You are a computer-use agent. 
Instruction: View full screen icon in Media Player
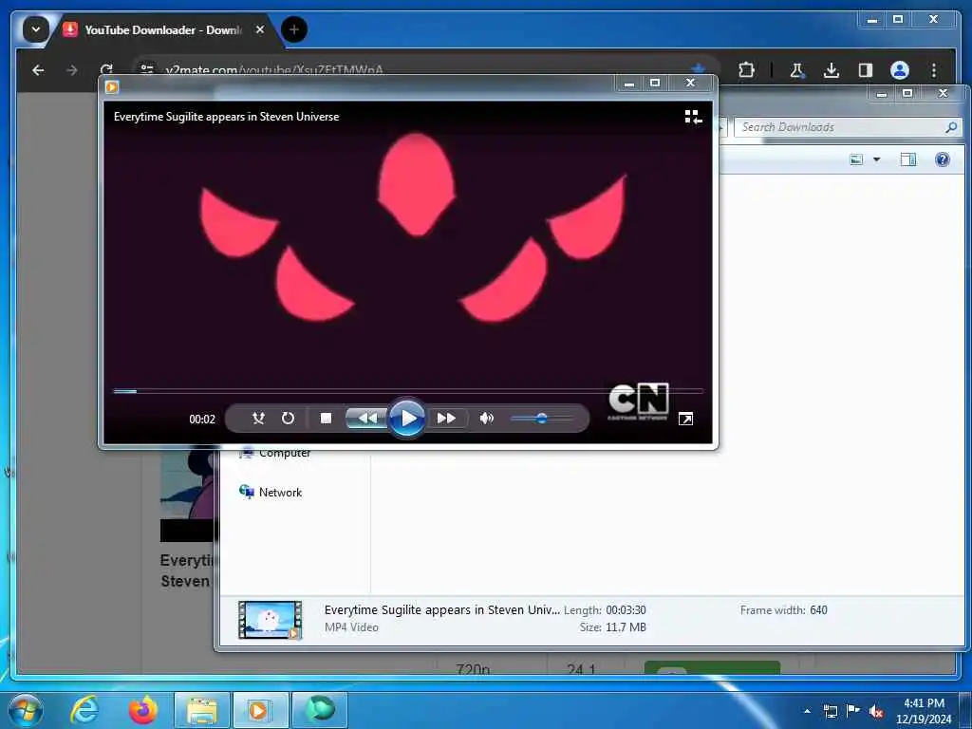coord(685,419)
